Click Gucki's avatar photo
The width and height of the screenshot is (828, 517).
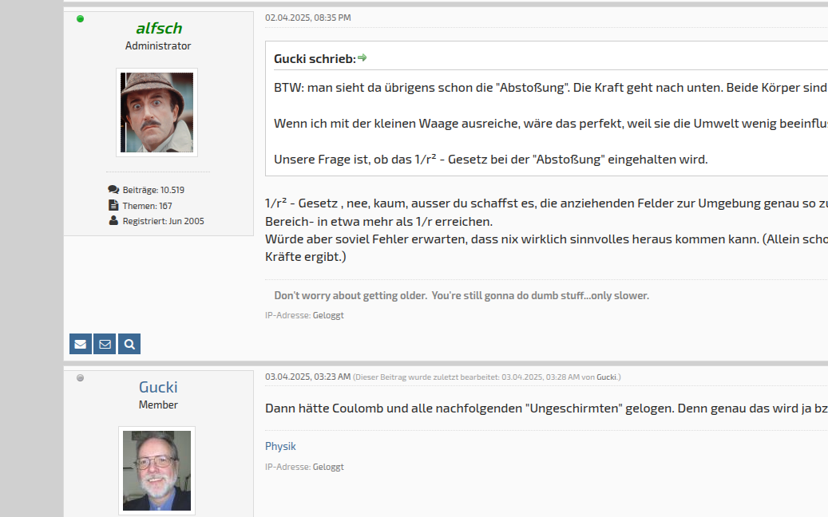[157, 471]
